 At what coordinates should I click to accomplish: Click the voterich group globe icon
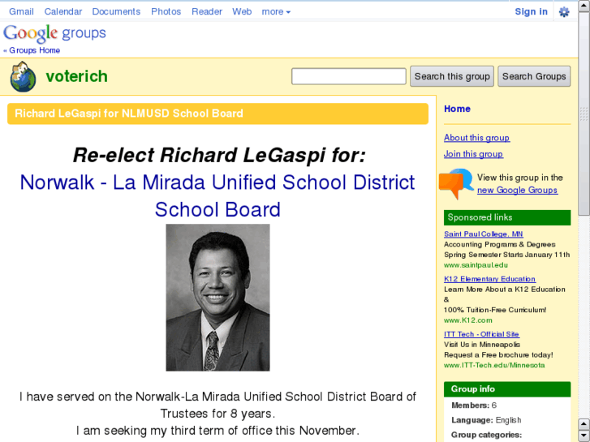23,77
